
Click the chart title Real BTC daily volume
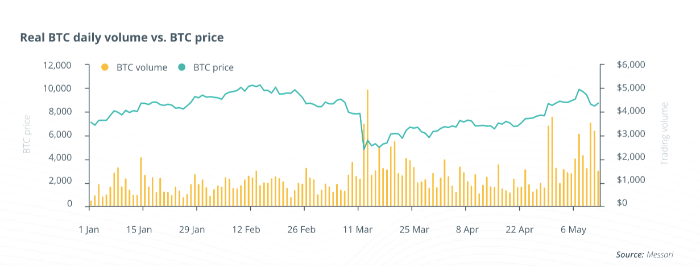(122, 37)
